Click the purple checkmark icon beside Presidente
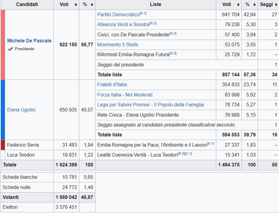 [x=11, y=49]
